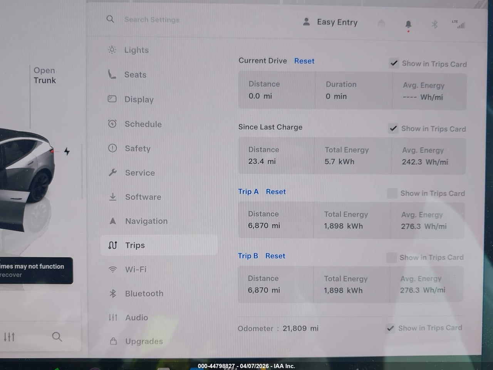The image size is (493, 370).
Task: Tap the profile person icon
Action: [307, 22]
